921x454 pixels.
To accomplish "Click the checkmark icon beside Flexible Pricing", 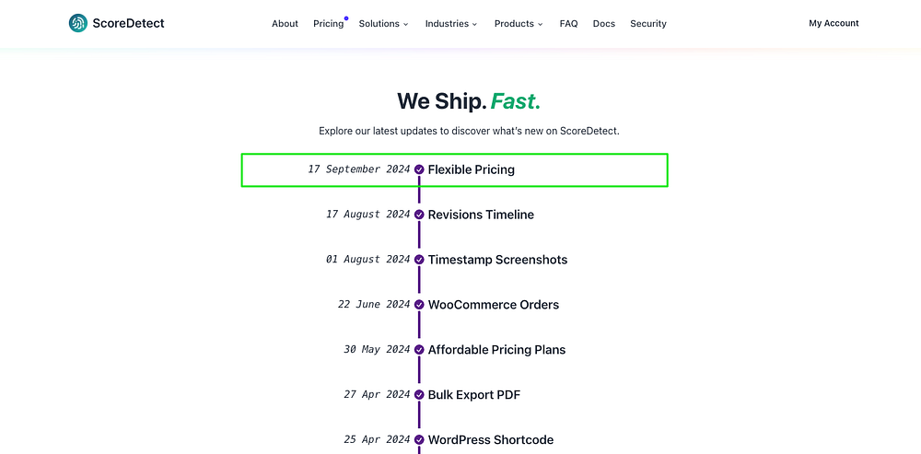I will [x=419, y=169].
